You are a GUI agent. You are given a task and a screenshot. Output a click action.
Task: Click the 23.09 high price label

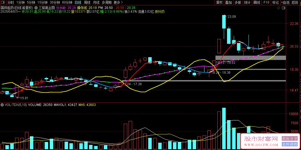pyautogui.click(x=232, y=17)
